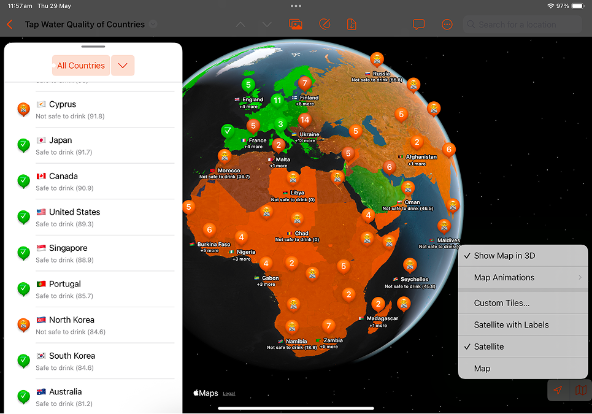Screen dimensions: 592x414
Task: Go to previous item with up chevron
Action: tap(240, 25)
